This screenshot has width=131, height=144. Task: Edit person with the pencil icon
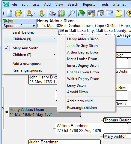pos(42,13)
